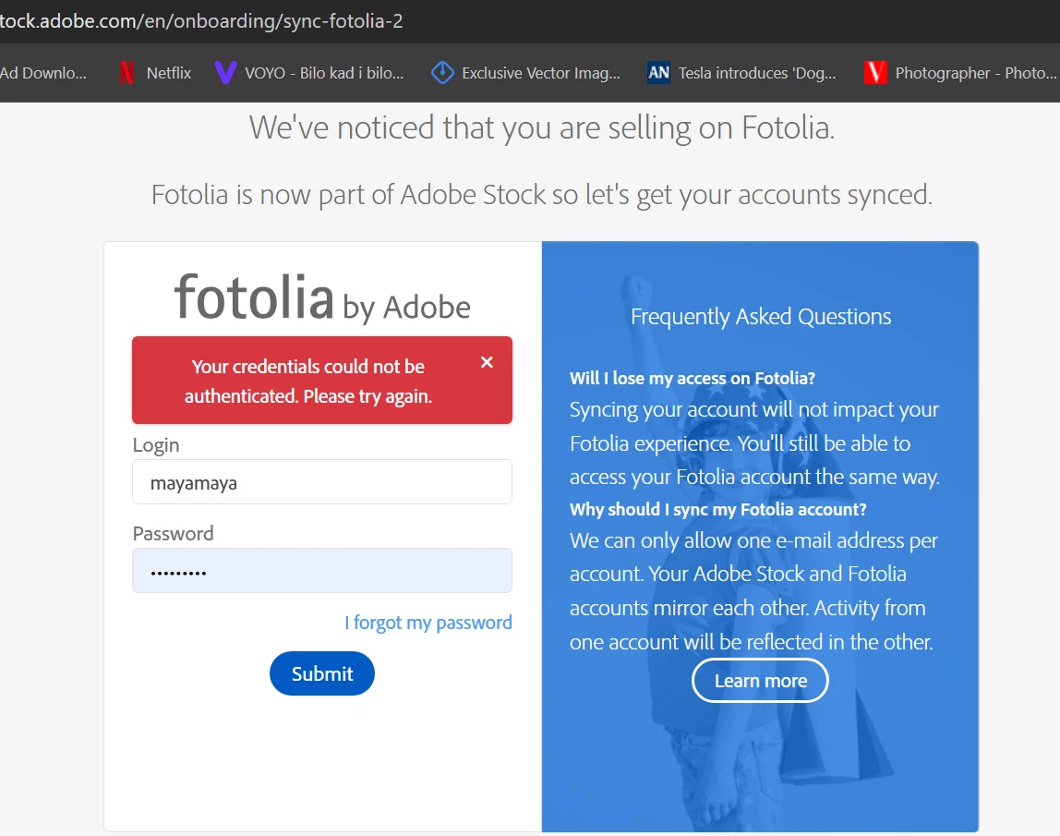Click the Frequently Asked Questions heading
The image size is (1060, 836).
(761, 317)
